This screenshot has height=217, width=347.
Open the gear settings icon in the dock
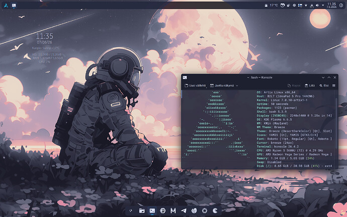pyautogui.click(x=205, y=210)
